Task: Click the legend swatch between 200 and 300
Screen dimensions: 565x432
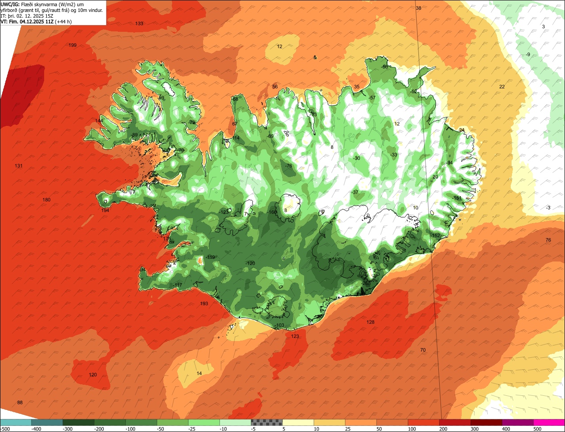Action: pos(455,422)
